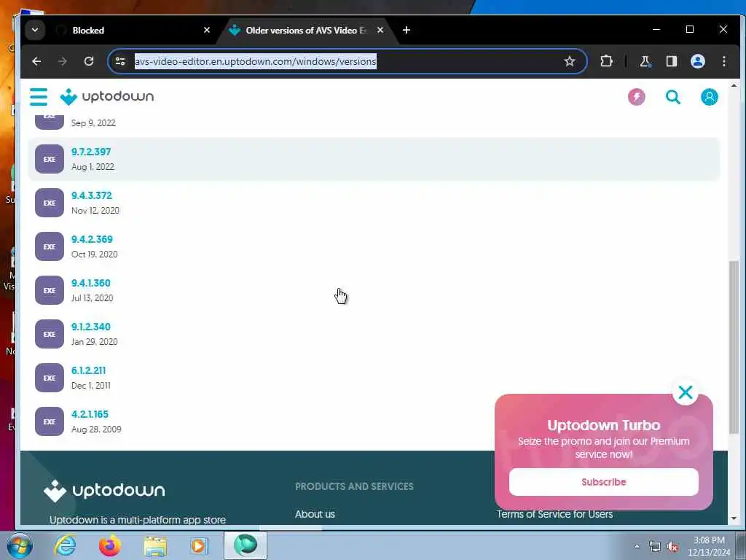Click the Aug 1, 2022 date text
The width and height of the screenshot is (746, 560).
(93, 167)
